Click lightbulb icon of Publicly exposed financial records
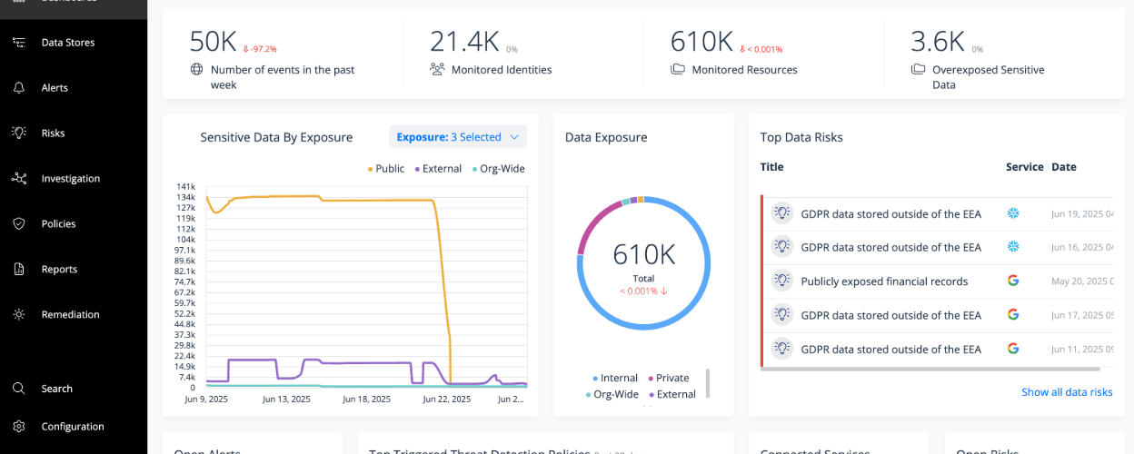The width and height of the screenshot is (1134, 454). click(781, 281)
